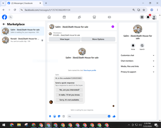This screenshot has height=128, width=161.
Task: Click the install app icon in address bar
Action: coord(139,10)
